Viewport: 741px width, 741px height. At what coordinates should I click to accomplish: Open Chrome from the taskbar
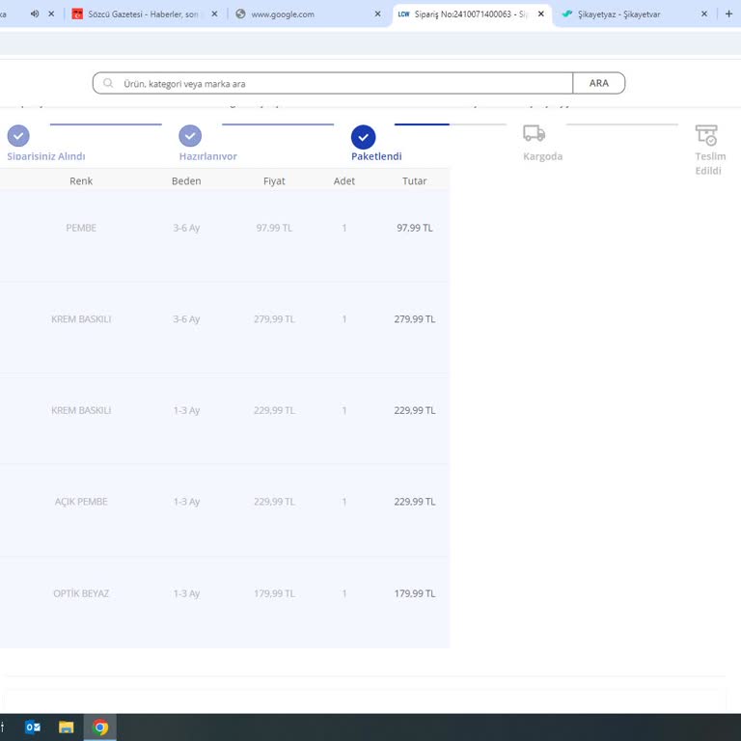[x=99, y=727]
